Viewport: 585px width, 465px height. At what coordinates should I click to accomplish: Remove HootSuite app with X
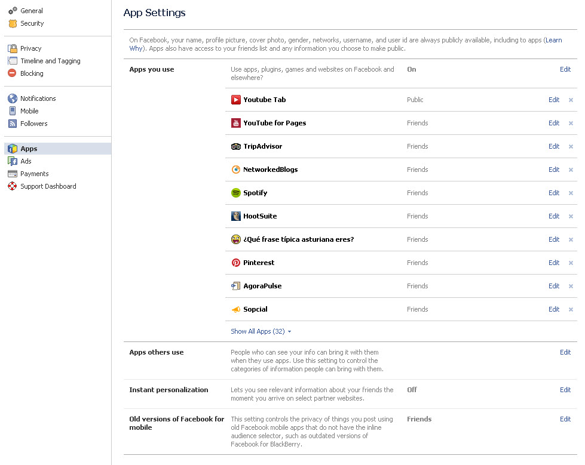571,217
